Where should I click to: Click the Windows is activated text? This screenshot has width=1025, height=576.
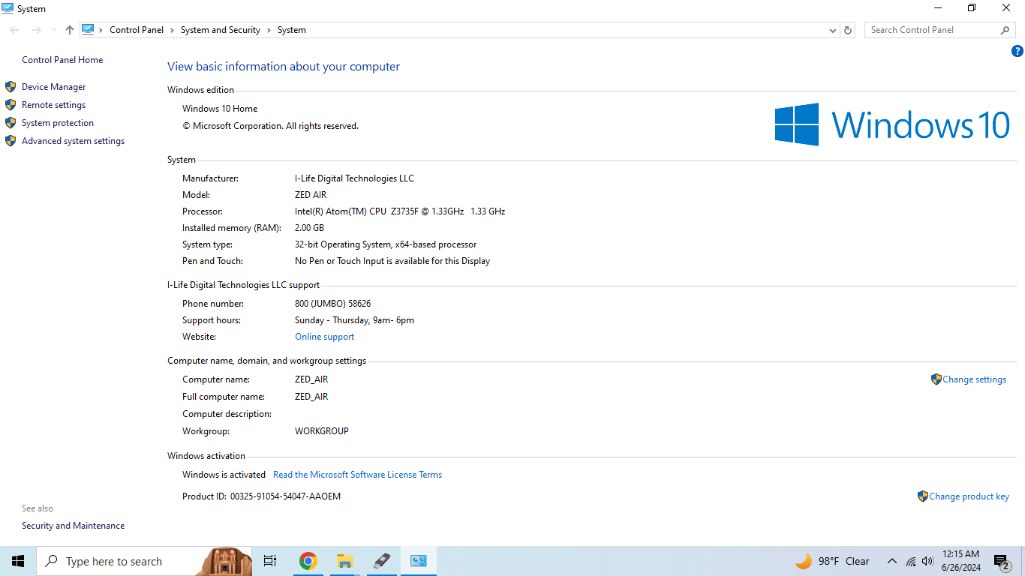pyautogui.click(x=224, y=475)
